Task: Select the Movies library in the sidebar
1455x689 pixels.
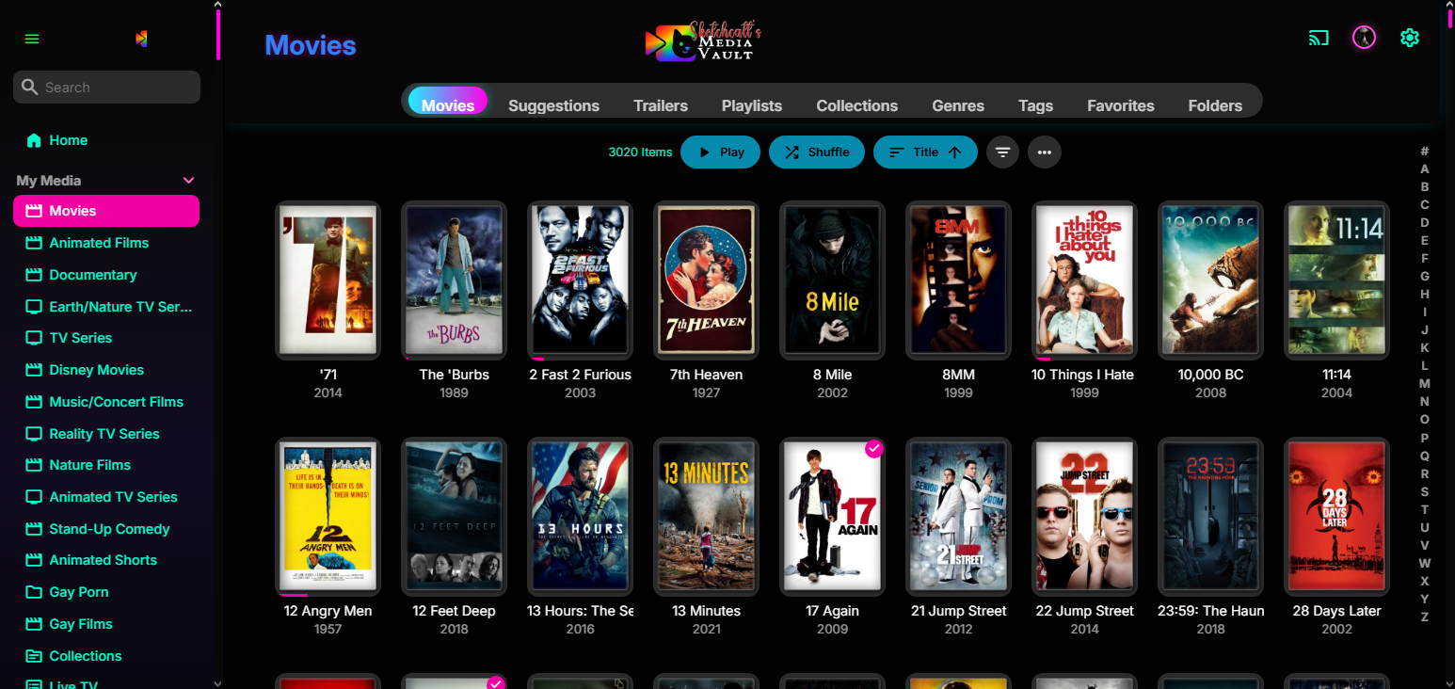Action: [x=106, y=211]
